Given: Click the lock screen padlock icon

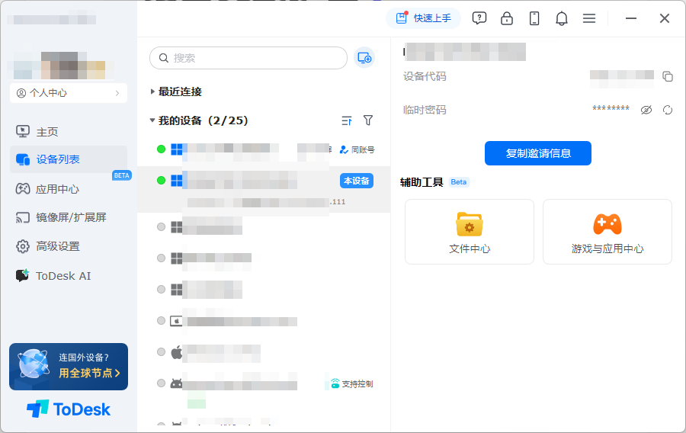Looking at the screenshot, I should tap(507, 18).
